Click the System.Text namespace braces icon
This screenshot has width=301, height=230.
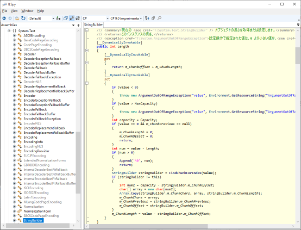[14, 31]
